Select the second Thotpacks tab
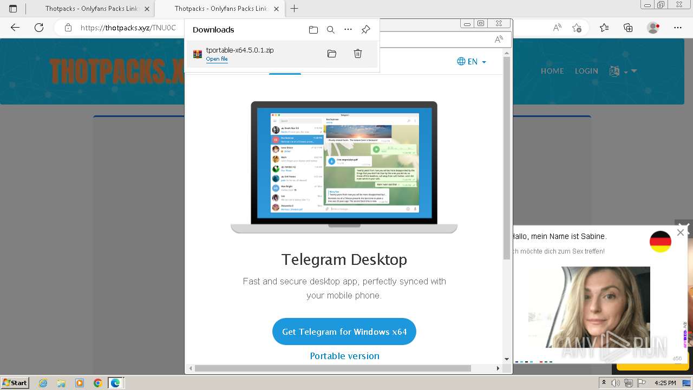693x390 pixels. (x=221, y=9)
